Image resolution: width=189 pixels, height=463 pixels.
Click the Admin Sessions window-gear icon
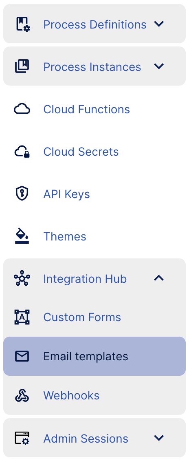tap(22, 438)
